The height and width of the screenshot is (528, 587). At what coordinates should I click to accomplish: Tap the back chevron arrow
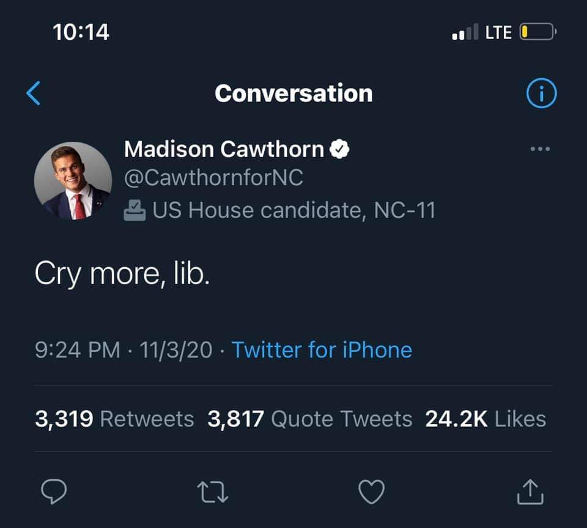click(x=34, y=94)
